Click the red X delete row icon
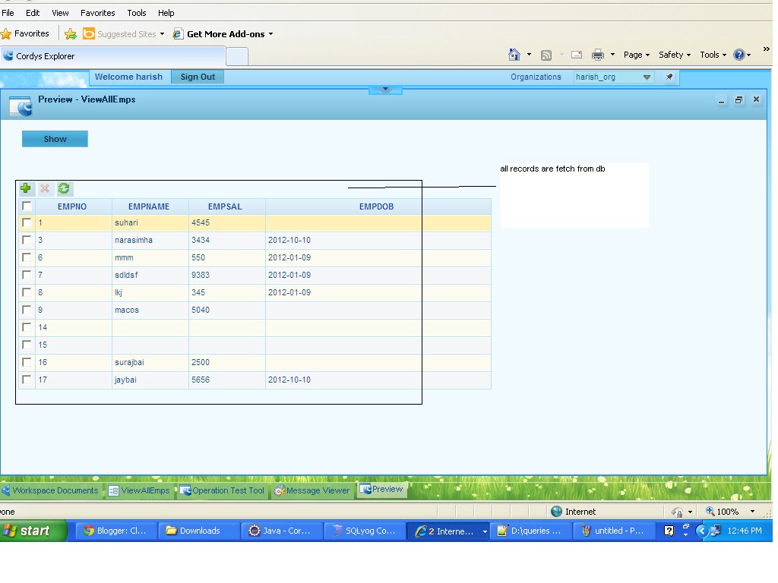 (45, 188)
